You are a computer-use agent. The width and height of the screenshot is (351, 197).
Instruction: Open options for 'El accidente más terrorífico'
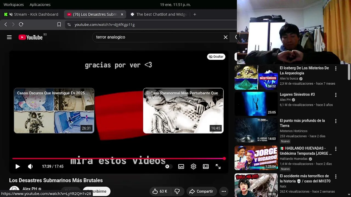point(336,176)
